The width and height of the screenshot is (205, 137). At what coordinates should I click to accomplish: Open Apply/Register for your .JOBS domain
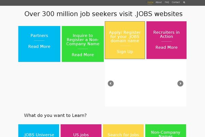point(125,37)
